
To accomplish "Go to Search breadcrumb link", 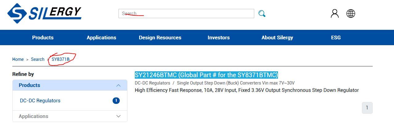I will tap(38, 59).
